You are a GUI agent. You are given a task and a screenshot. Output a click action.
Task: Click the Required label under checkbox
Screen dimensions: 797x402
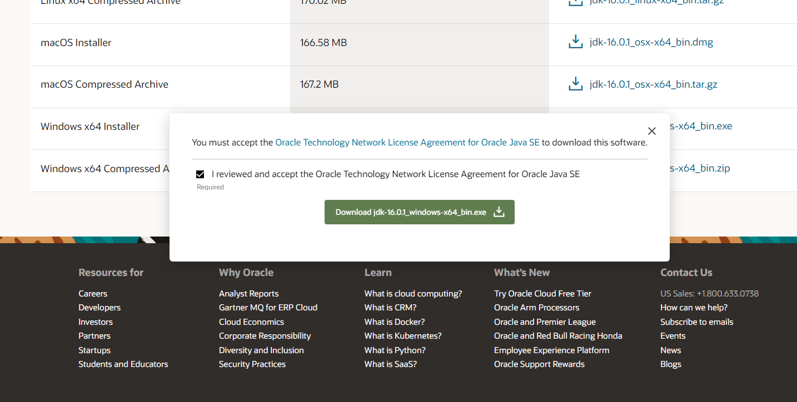click(x=210, y=187)
